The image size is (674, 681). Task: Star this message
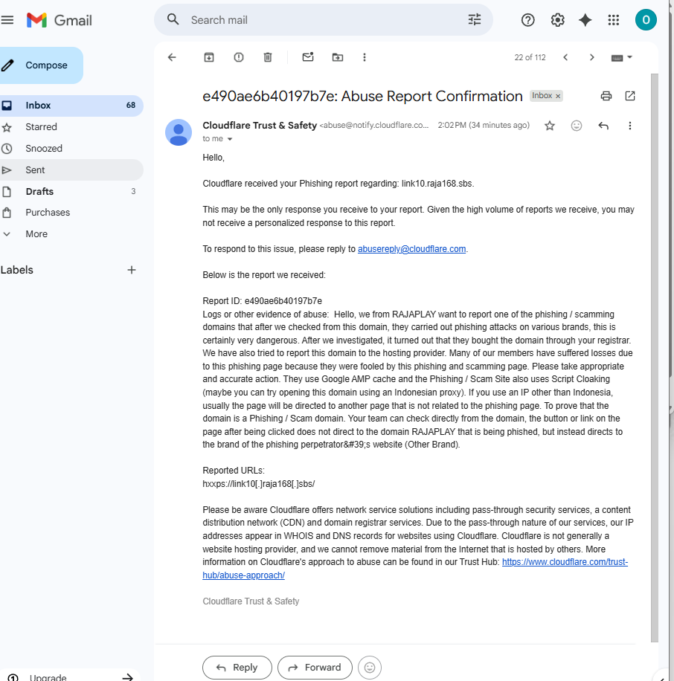[550, 126]
